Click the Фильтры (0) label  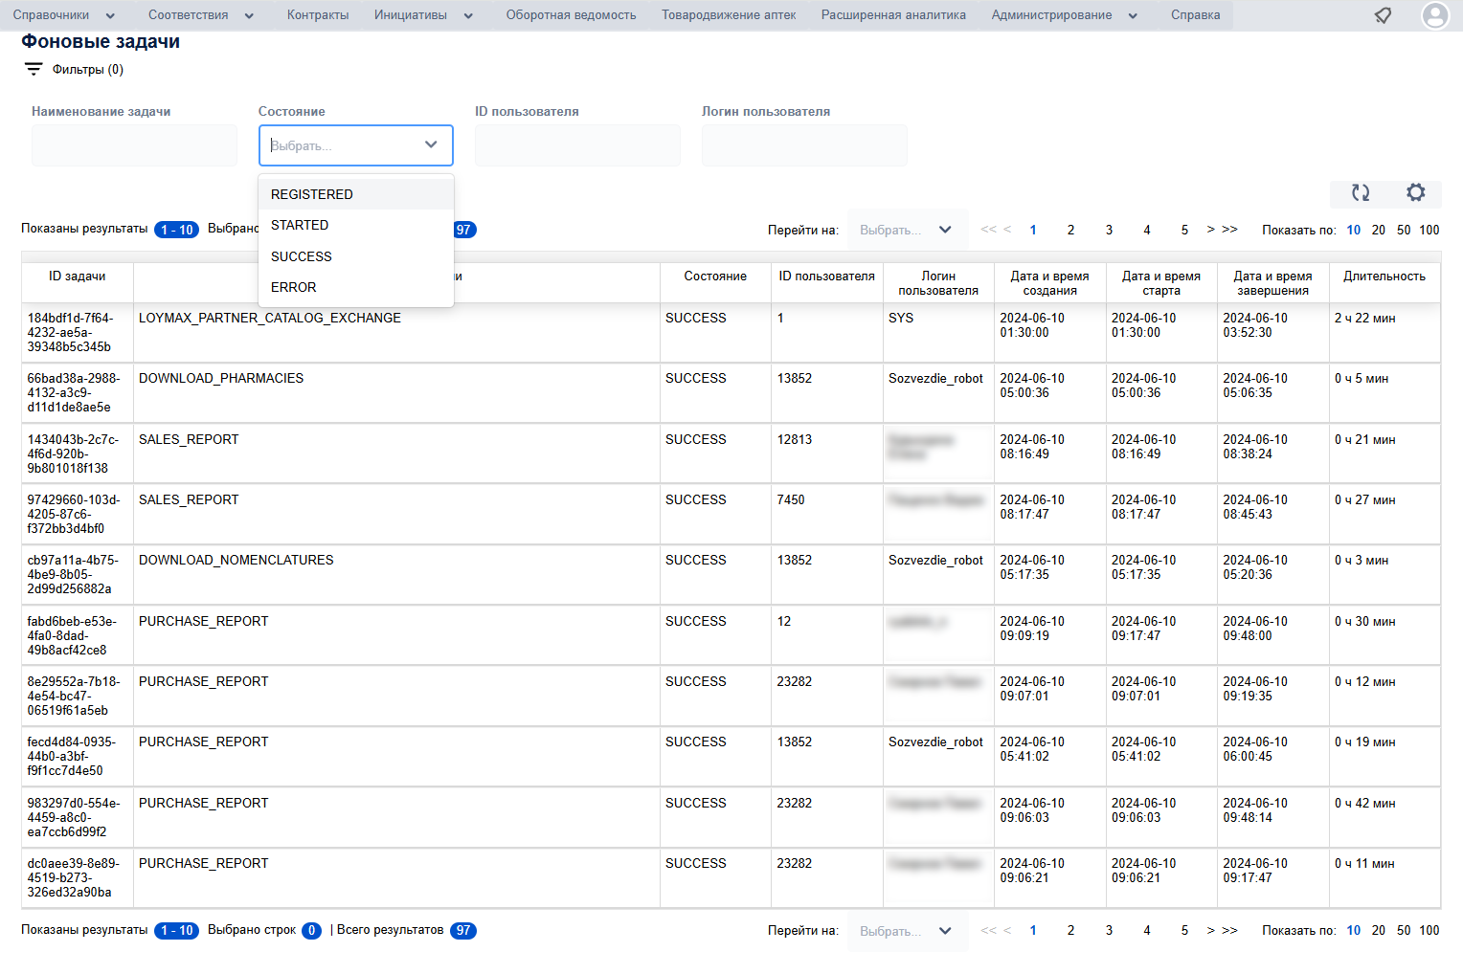click(x=88, y=70)
